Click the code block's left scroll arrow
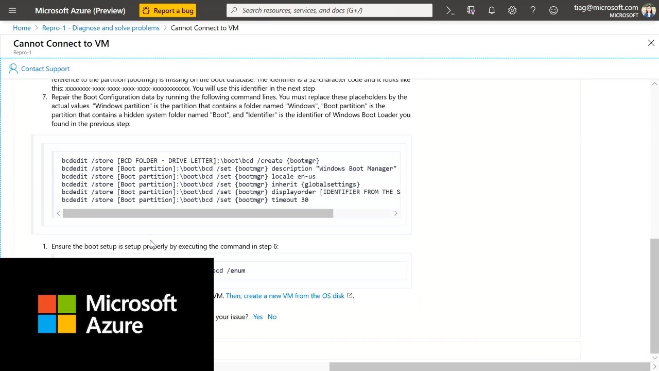This screenshot has height=371, width=659. tap(58, 213)
